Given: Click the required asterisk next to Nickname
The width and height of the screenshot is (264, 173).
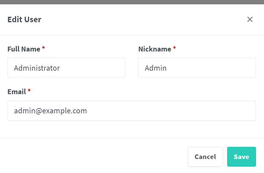Looking at the screenshot, I should point(174,48).
